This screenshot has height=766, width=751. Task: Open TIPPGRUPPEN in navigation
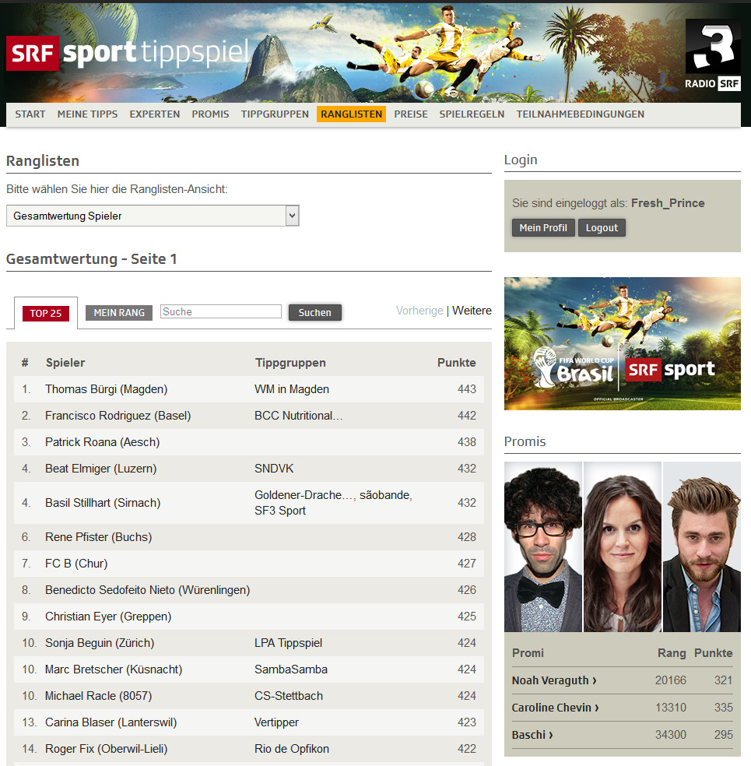pos(275,114)
